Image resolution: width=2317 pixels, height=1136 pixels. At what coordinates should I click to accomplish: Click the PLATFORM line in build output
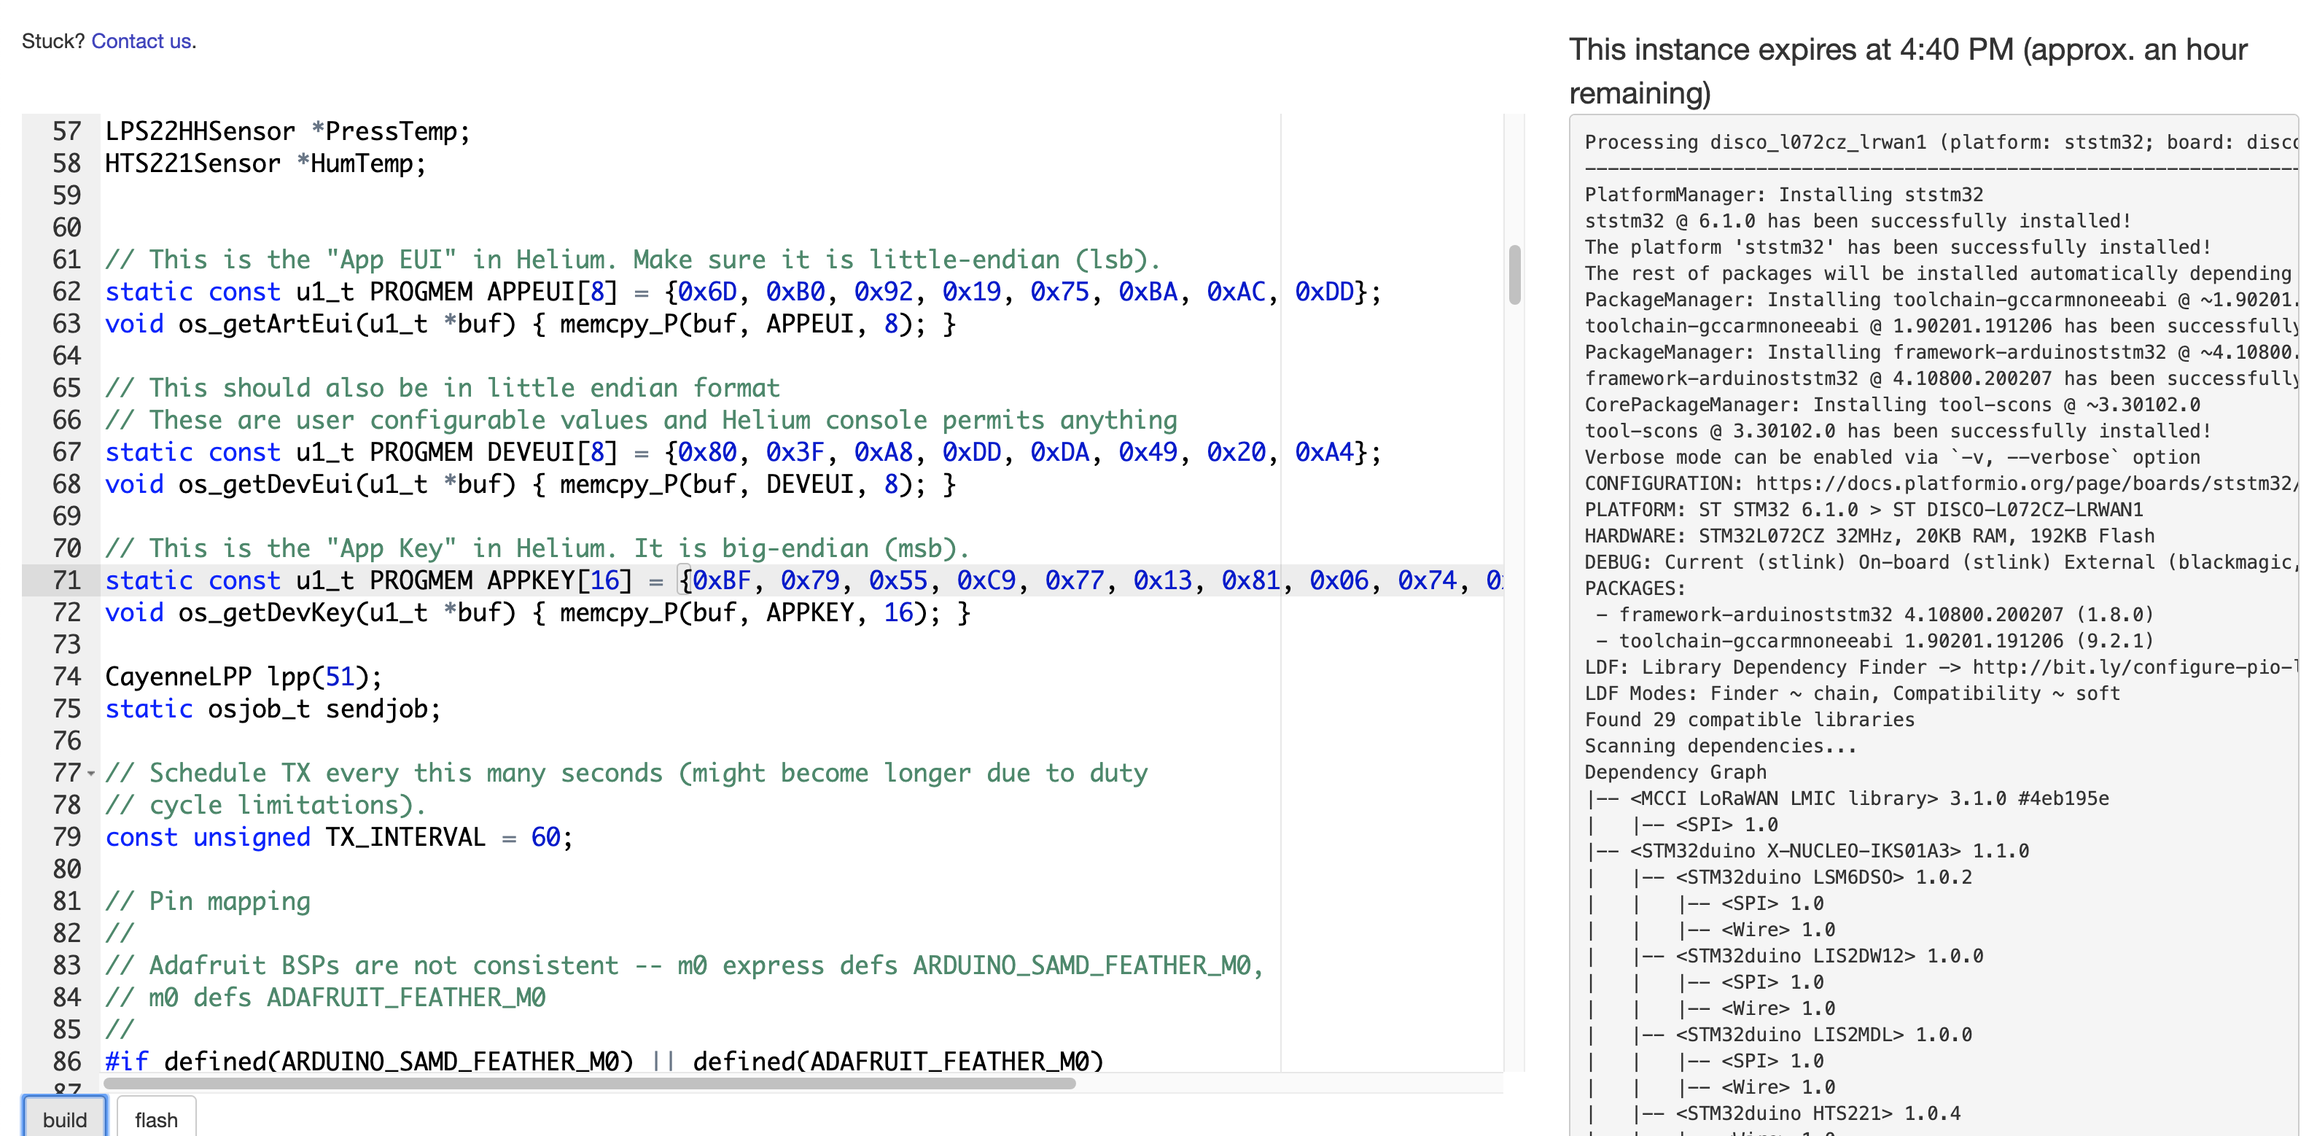(1862, 510)
